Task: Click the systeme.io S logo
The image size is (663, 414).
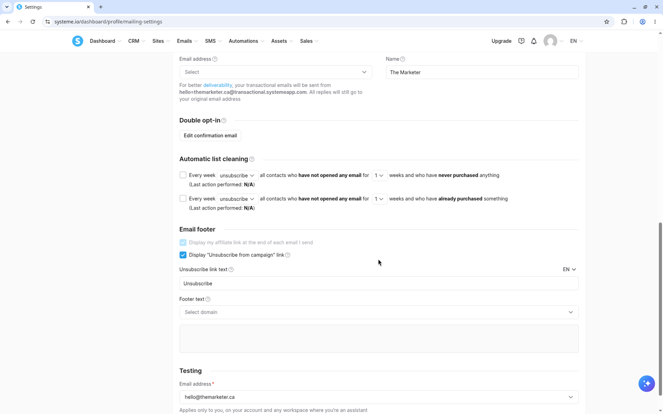Action: point(78,41)
